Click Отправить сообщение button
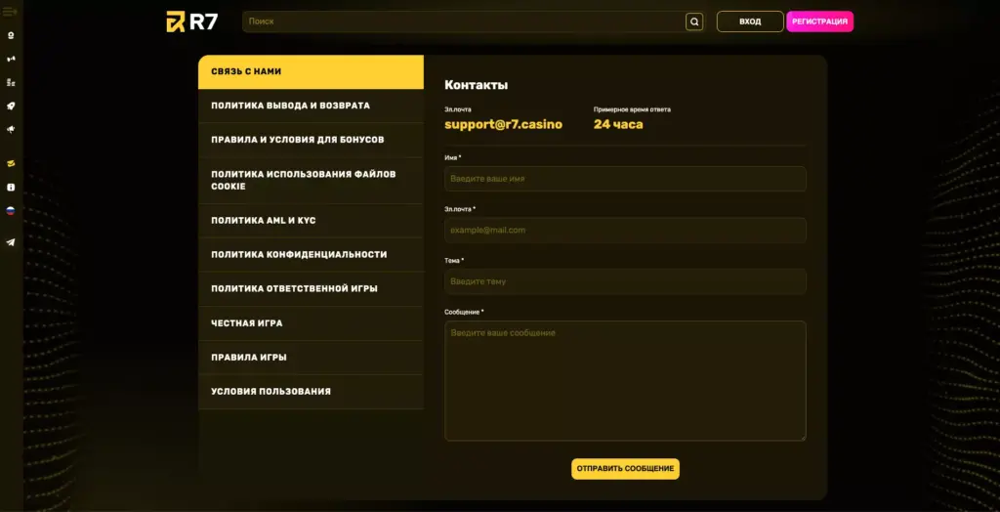 point(625,469)
